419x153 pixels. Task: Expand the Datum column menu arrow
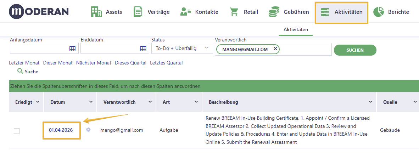pos(91,102)
